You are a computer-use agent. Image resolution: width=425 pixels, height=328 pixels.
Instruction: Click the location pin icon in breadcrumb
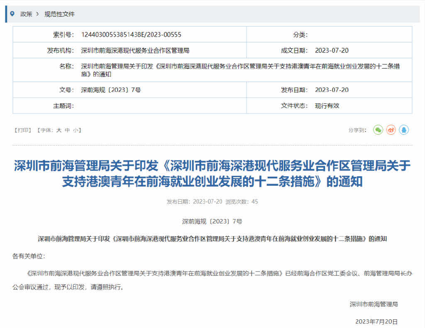coord(12,14)
